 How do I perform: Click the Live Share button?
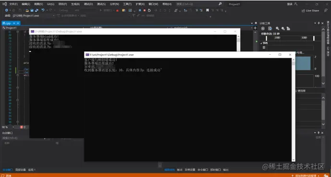click(x=310, y=11)
